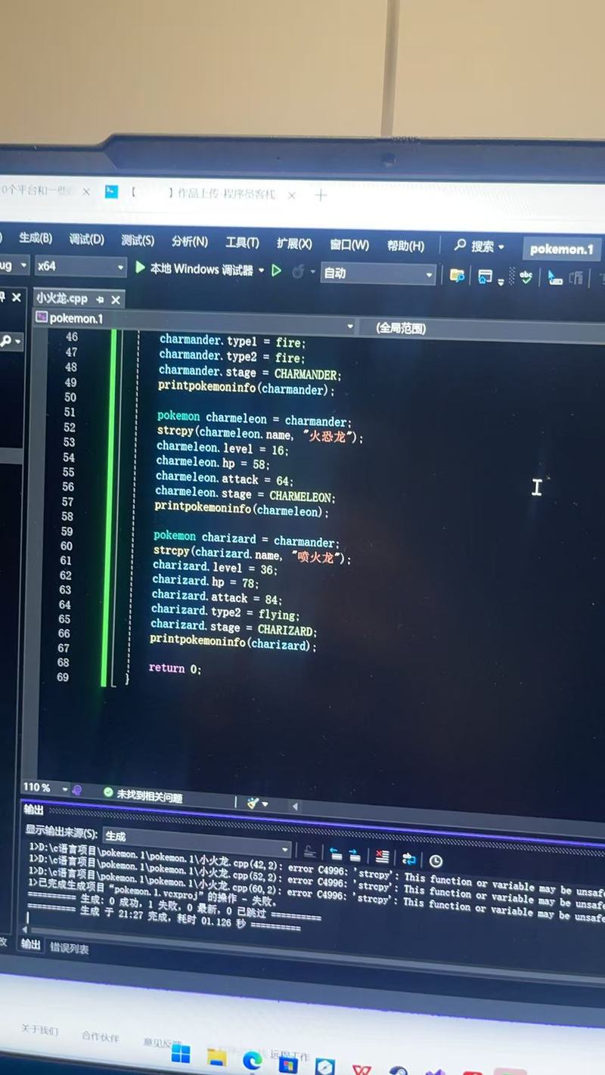Click the code line 'return 0;'
Image resolution: width=605 pixels, height=1075 pixels.
[175, 668]
